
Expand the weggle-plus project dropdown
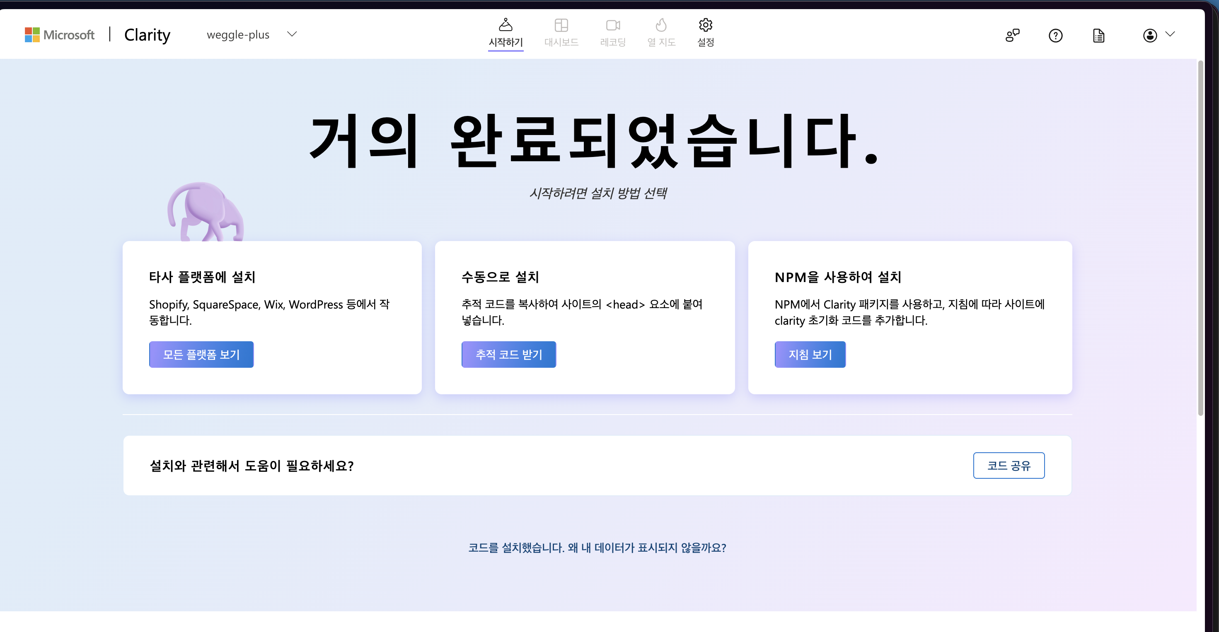pyautogui.click(x=292, y=34)
